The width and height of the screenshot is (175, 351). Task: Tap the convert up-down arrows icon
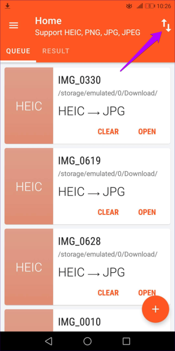166,25
